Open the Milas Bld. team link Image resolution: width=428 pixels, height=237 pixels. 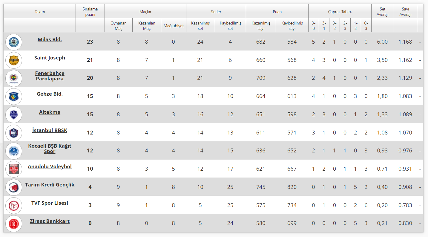point(50,39)
